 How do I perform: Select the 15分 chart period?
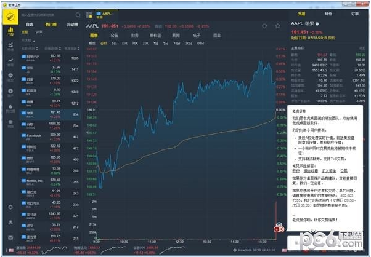pyautogui.click(x=177, y=44)
